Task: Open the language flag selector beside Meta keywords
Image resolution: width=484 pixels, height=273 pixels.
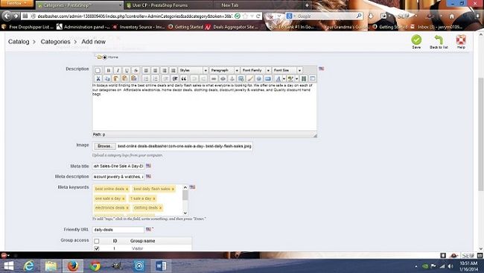Action: (192, 187)
